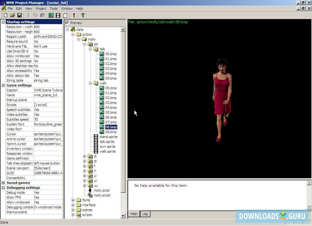
Task: Click the Open project folder icon
Action: click(x=12, y=15)
